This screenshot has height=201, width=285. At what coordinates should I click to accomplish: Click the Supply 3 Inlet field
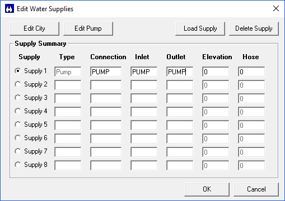pyautogui.click(x=144, y=98)
